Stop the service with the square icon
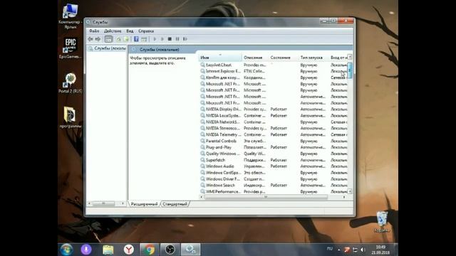This screenshot has width=456, height=256. 170,39
